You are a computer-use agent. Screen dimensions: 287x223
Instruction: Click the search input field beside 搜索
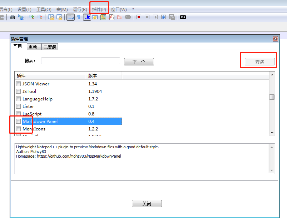coord(80,61)
